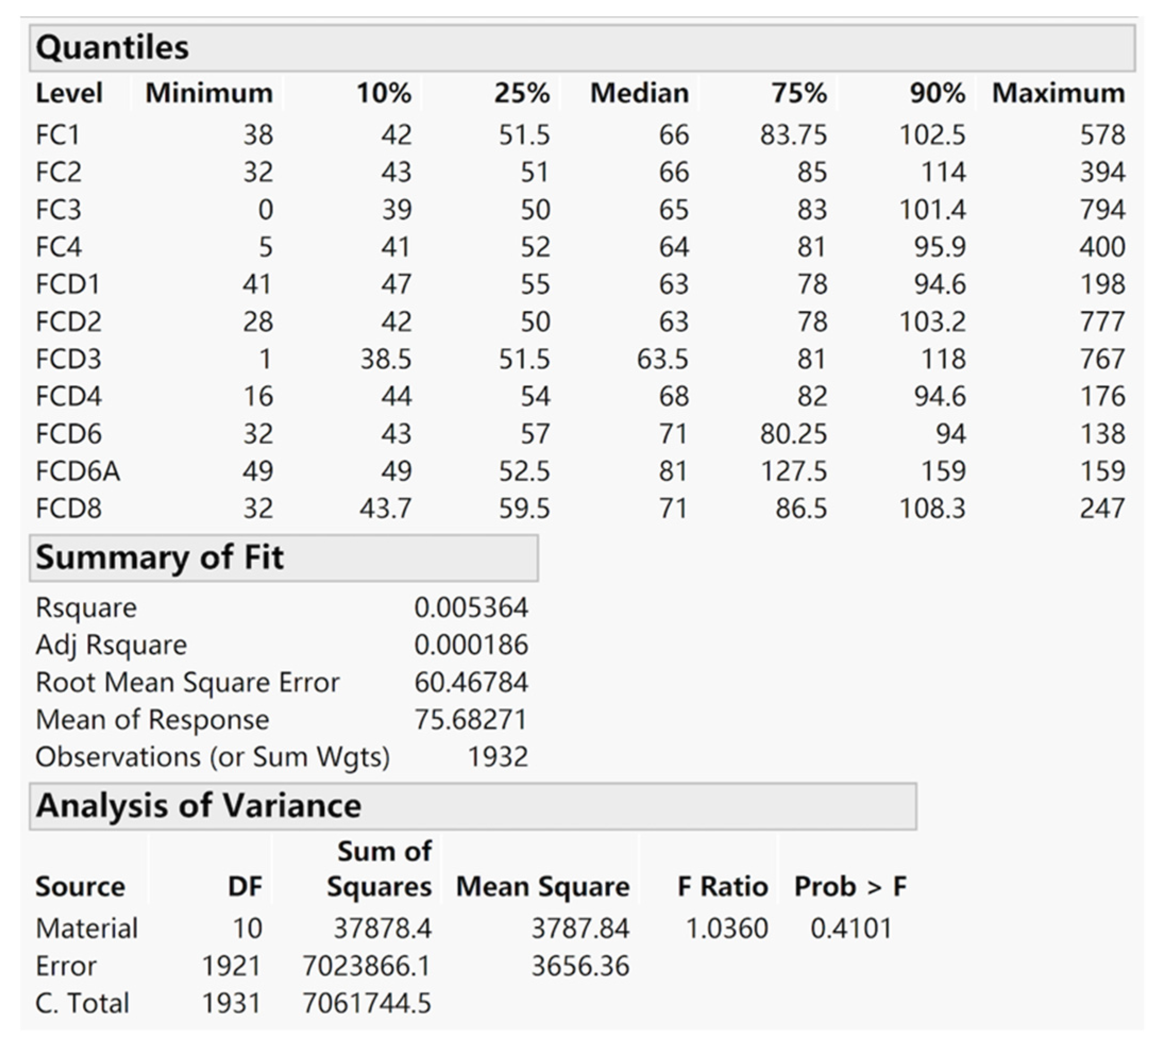Viewport: 1166px width, 1042px height.
Task: Select the F Ratio column header
Action: pos(722,887)
